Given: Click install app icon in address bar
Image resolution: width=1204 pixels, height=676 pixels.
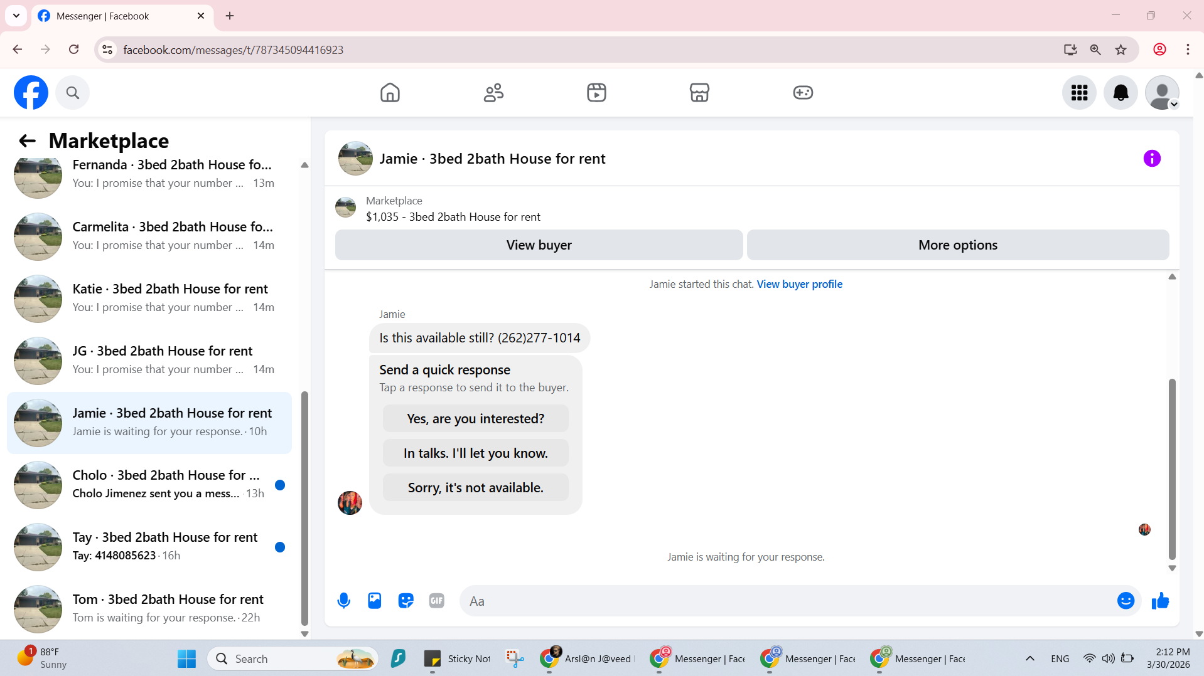Looking at the screenshot, I should pyautogui.click(x=1070, y=50).
